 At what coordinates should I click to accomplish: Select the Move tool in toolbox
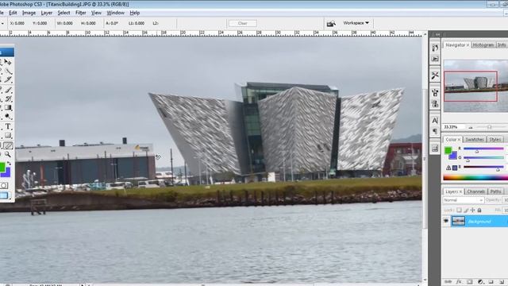point(8,62)
